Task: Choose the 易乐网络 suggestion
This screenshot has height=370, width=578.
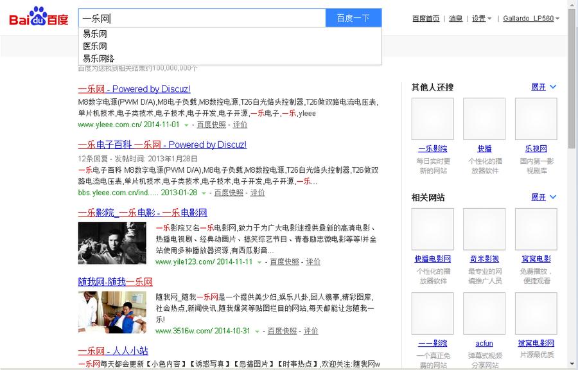Action: tap(99, 58)
